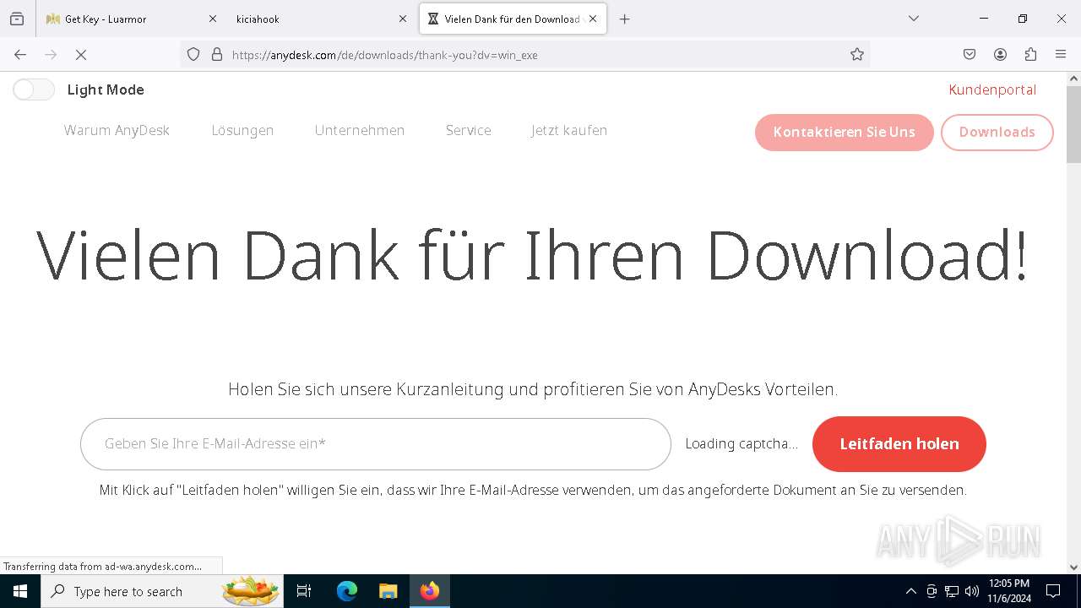Click Kontaktieren Sie Uns button
The width and height of the screenshot is (1081, 608).
845,132
